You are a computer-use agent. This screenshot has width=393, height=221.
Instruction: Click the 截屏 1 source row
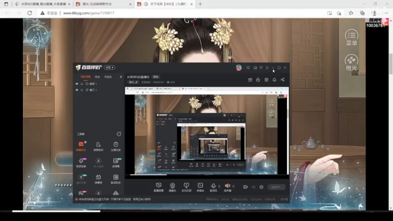(x=99, y=83)
